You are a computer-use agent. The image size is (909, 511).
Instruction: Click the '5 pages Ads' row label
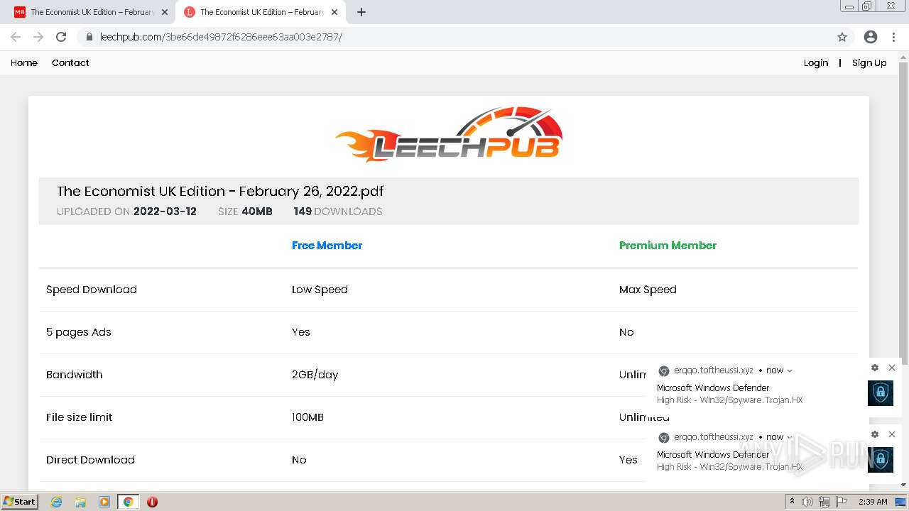(x=79, y=332)
